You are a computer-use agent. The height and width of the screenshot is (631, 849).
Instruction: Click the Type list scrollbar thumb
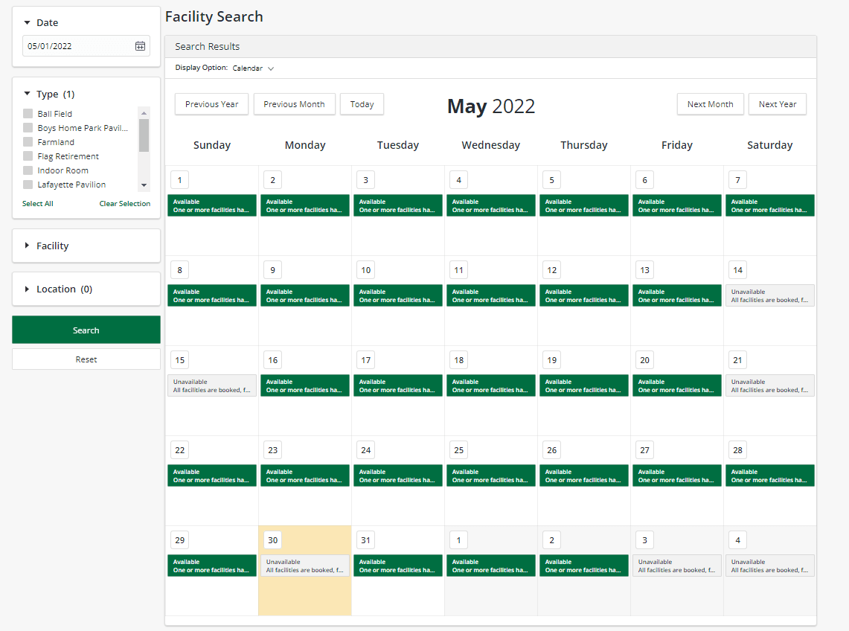(x=144, y=135)
